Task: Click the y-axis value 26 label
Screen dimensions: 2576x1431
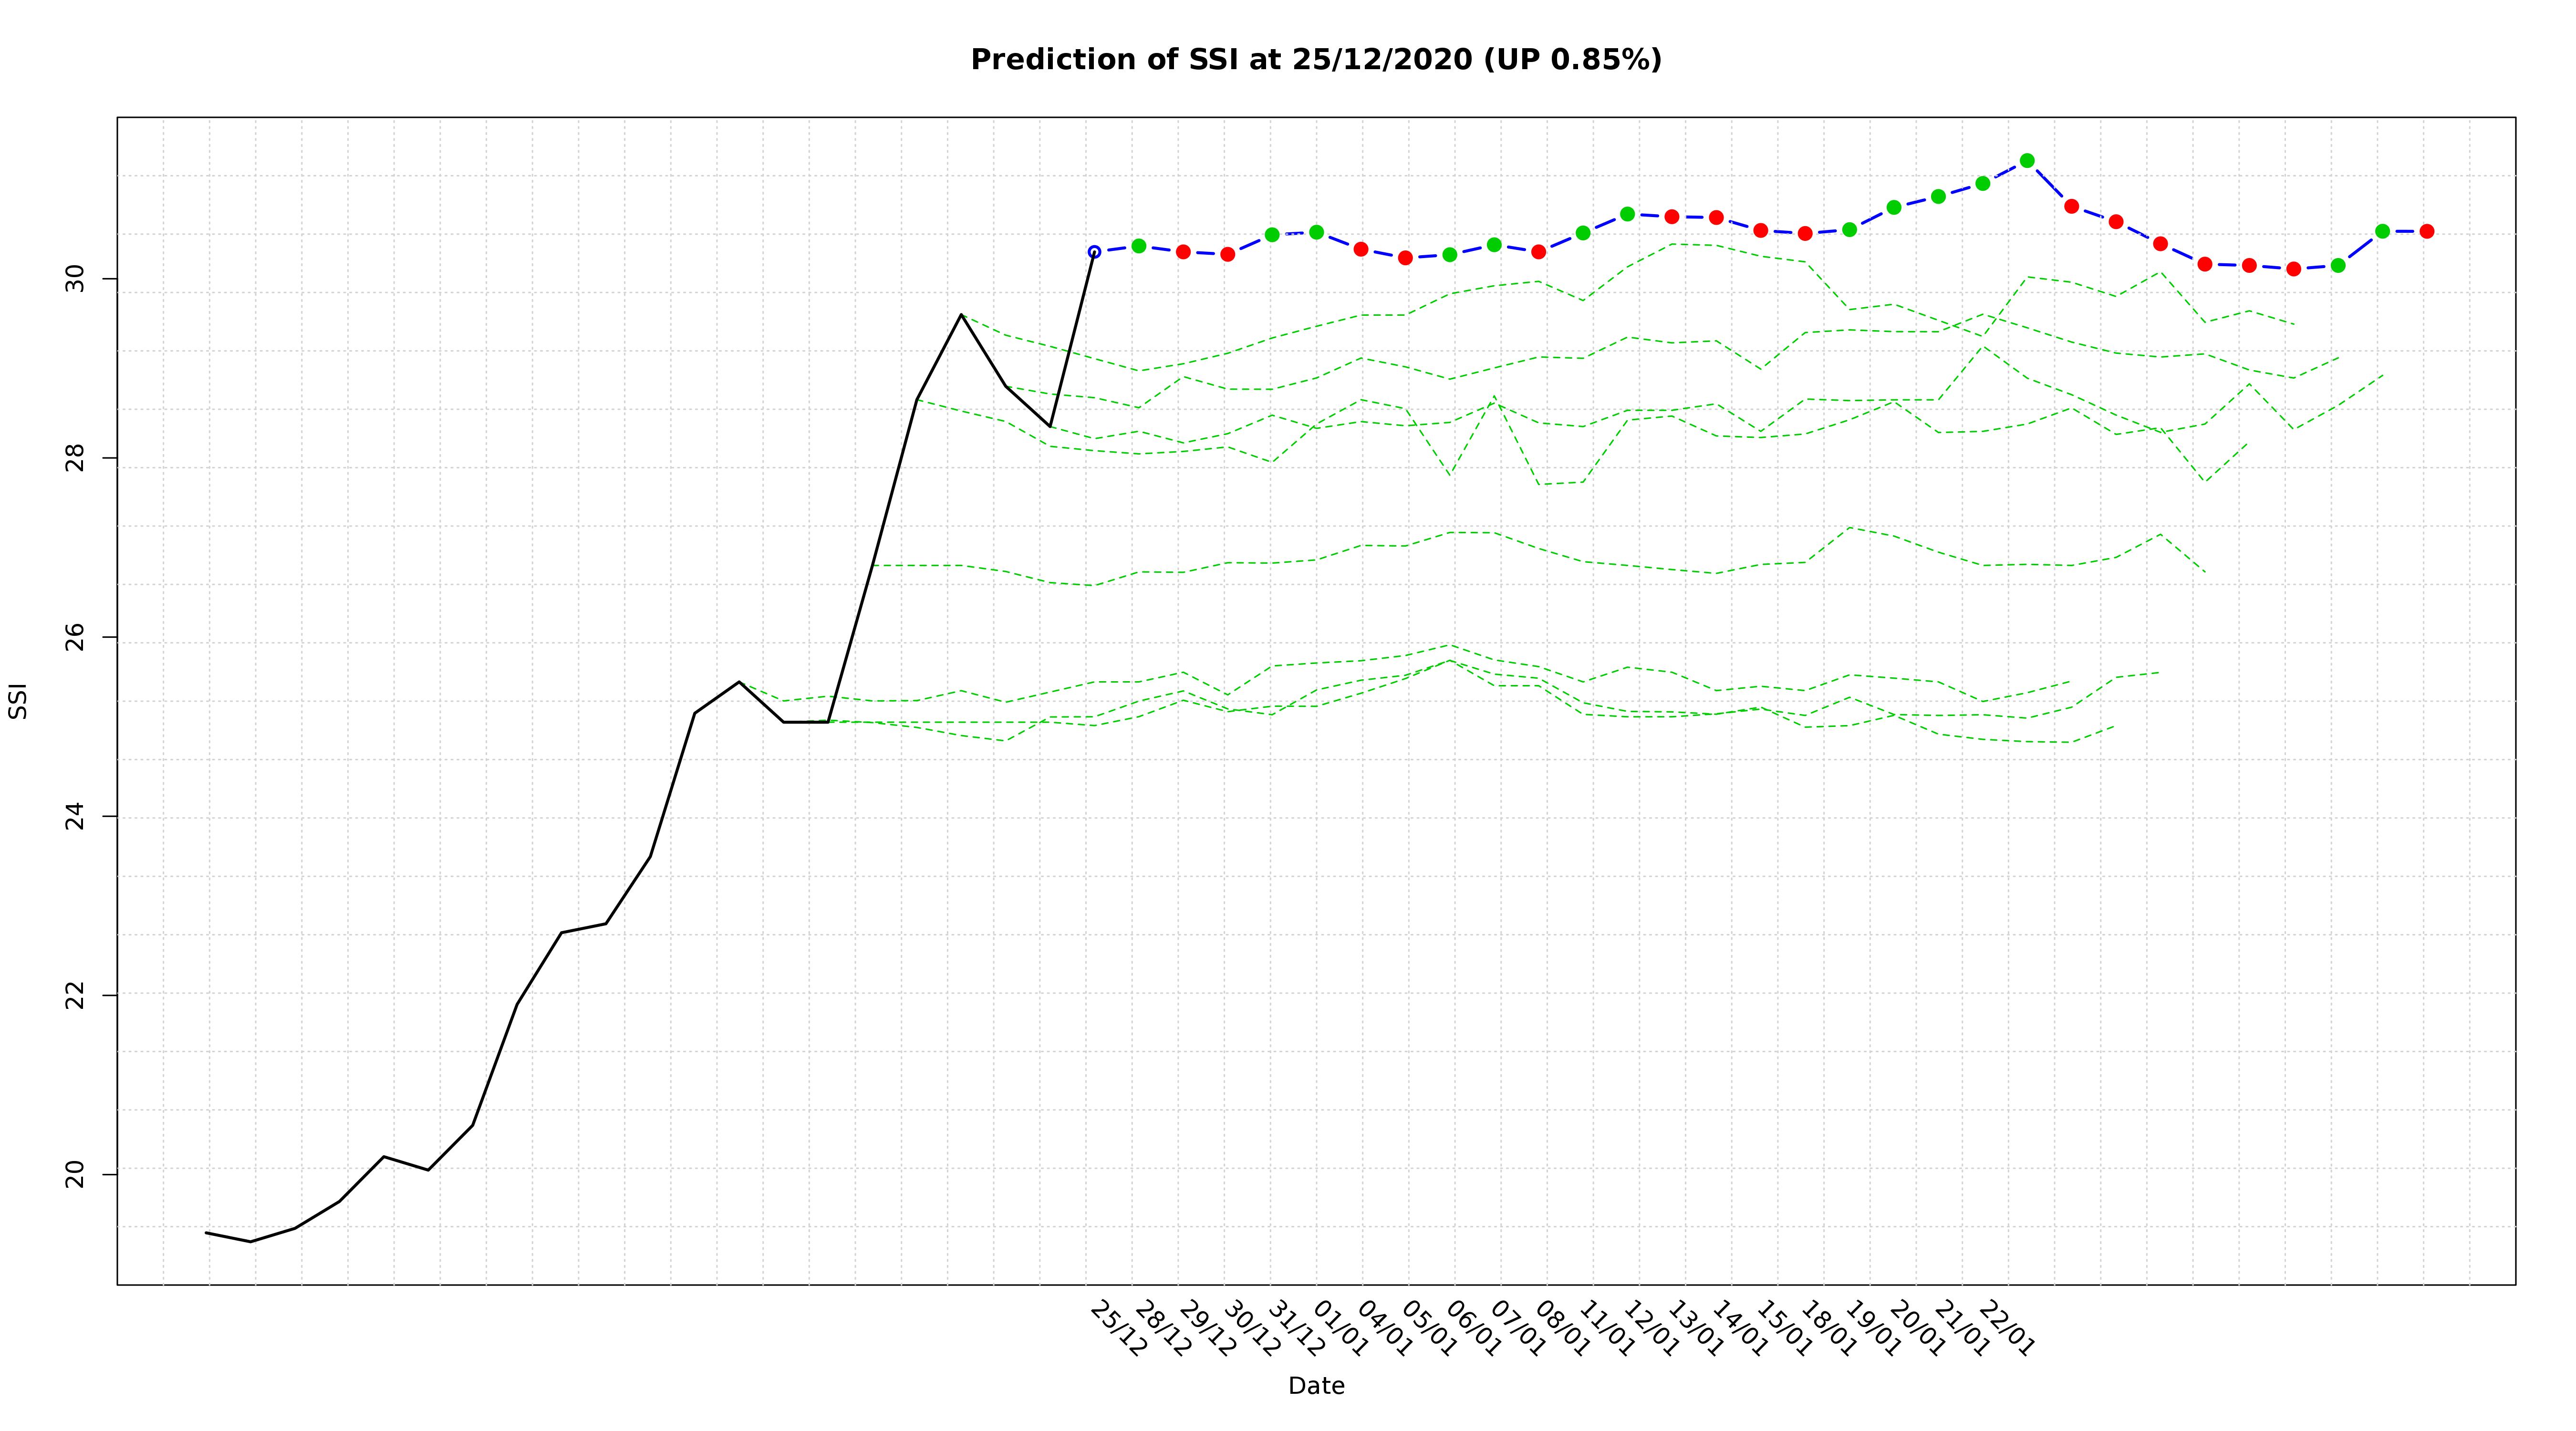Action: [74, 637]
